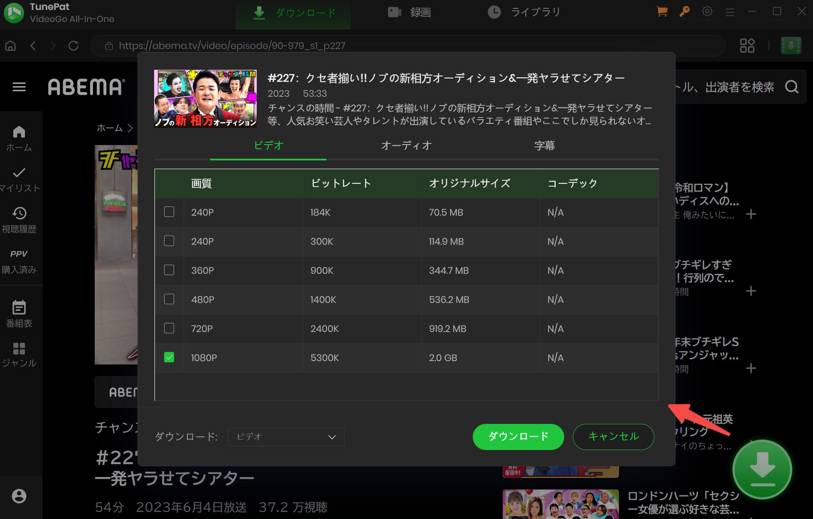Image resolution: width=813 pixels, height=519 pixels.
Task: Open ホーム in ABEMA sidebar
Action: coord(19,139)
